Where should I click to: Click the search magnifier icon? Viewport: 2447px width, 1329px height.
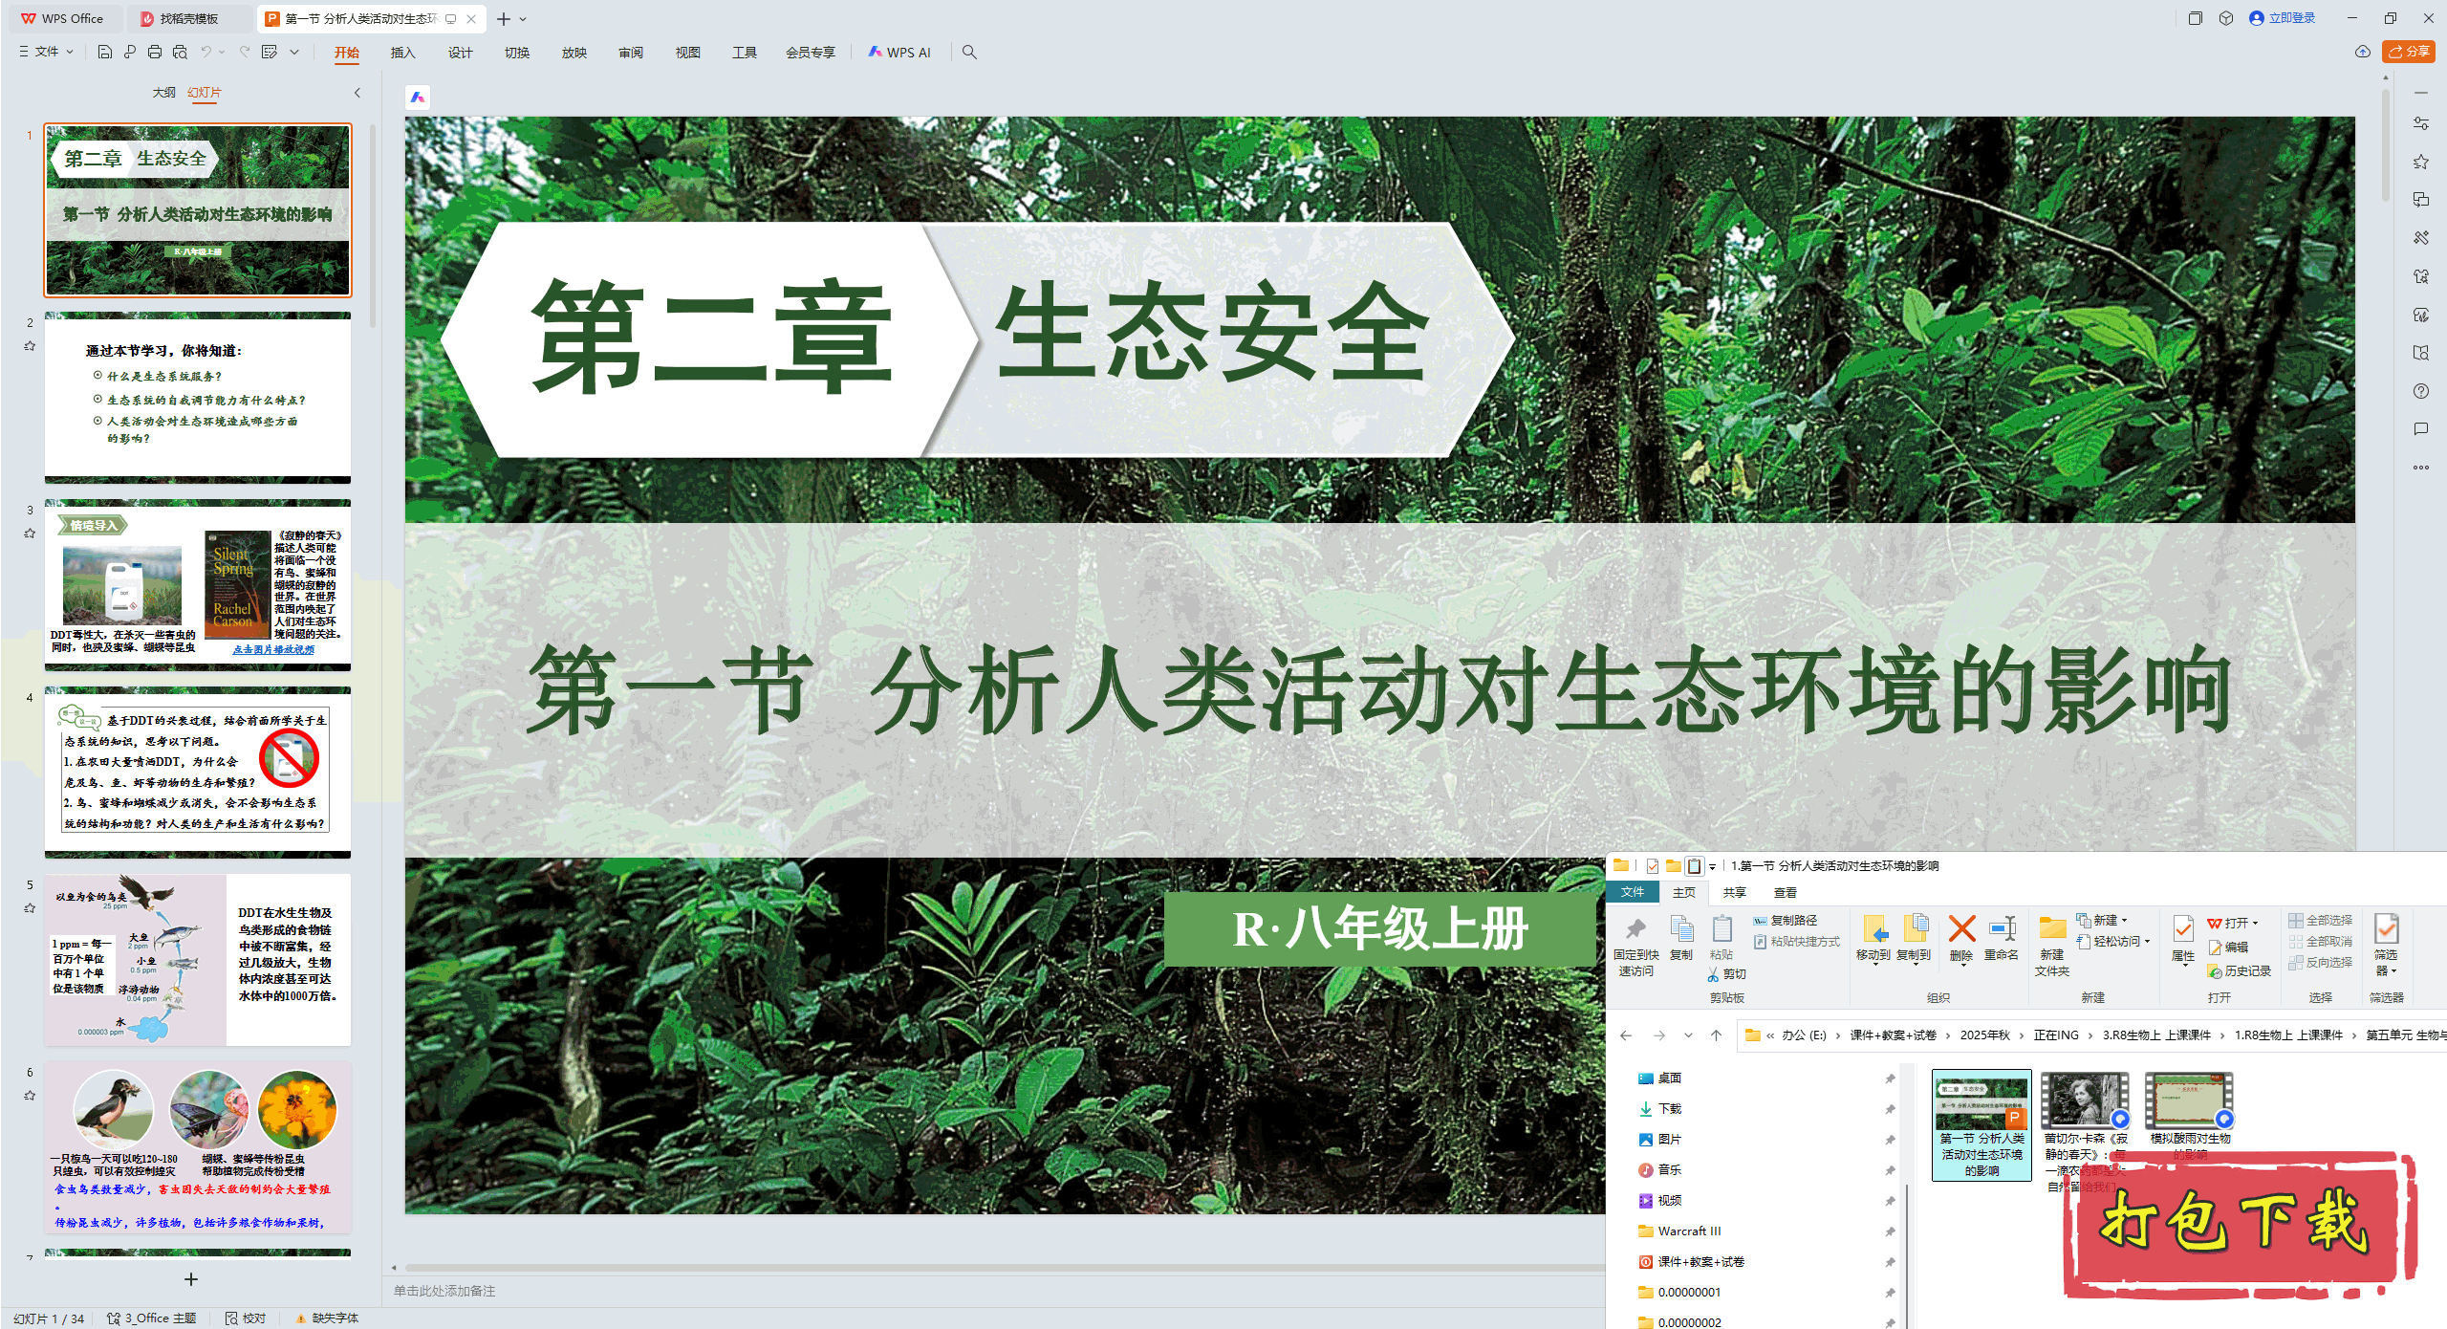tap(969, 52)
